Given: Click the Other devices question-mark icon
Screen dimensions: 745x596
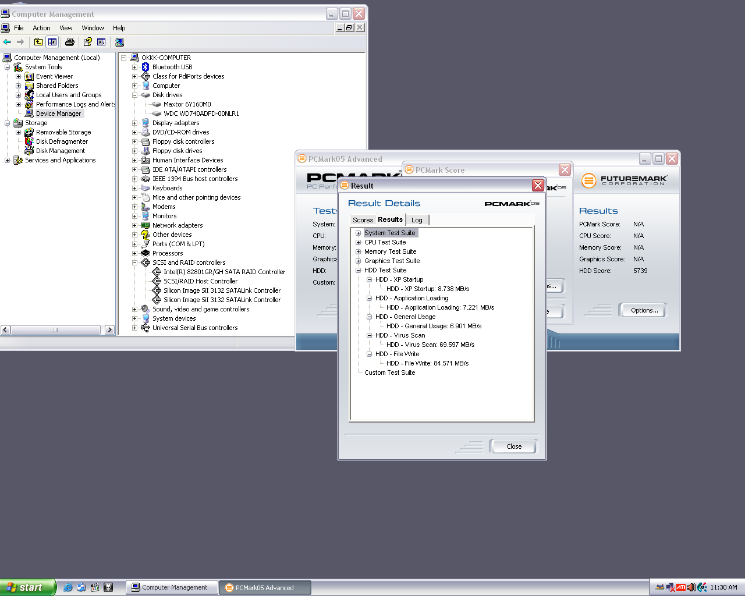Looking at the screenshot, I should pos(146,235).
